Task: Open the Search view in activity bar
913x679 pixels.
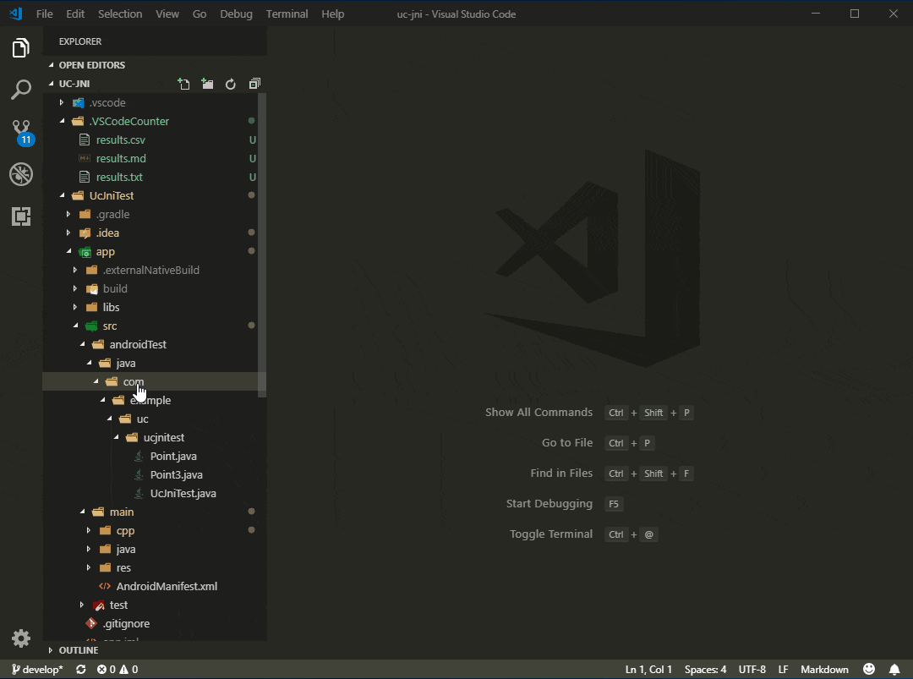Action: pos(21,90)
